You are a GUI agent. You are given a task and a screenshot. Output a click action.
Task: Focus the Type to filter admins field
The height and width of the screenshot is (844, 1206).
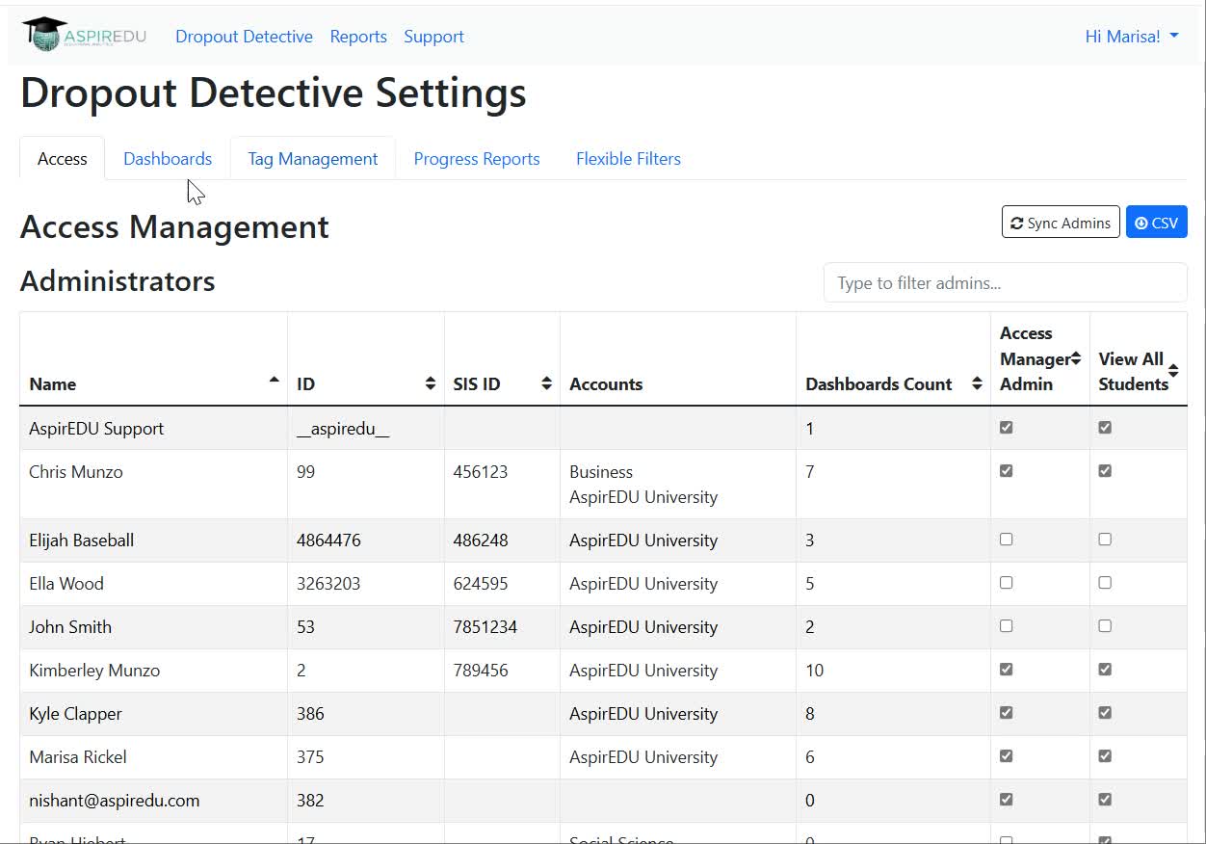pyautogui.click(x=1006, y=283)
